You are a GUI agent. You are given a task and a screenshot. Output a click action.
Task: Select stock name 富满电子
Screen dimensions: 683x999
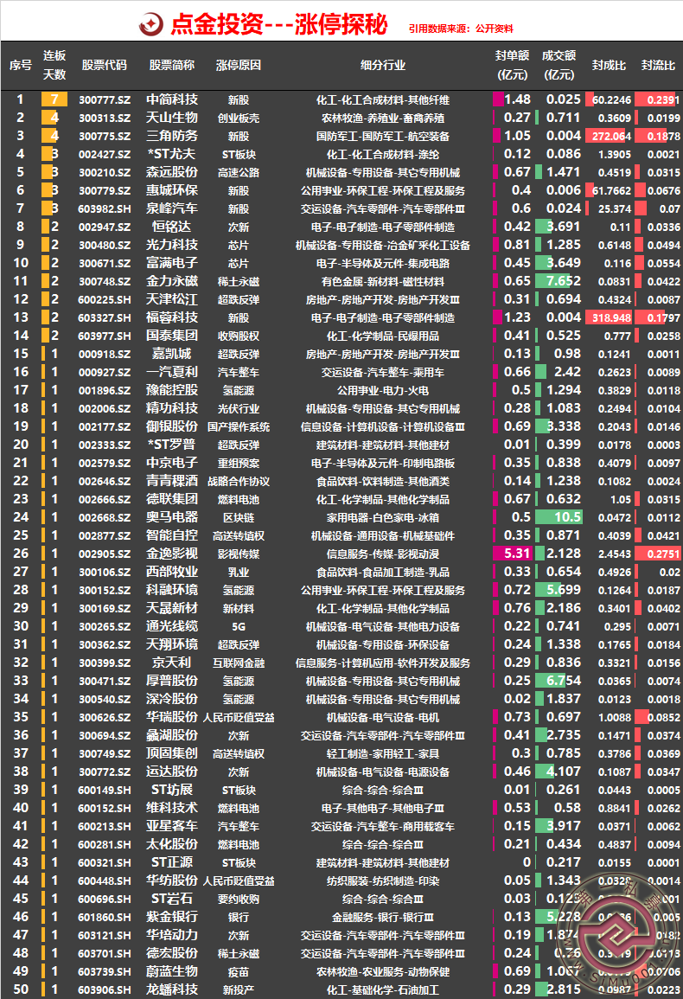pos(172,263)
